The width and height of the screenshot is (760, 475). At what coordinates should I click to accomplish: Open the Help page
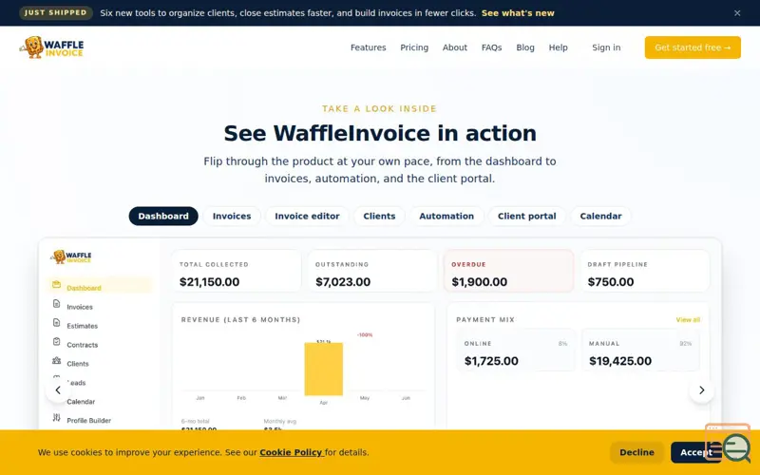coord(558,47)
